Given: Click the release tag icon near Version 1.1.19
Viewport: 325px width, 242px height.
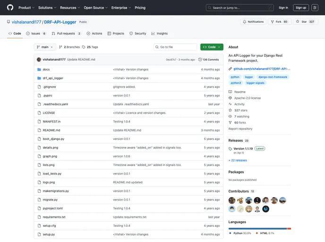Looking at the screenshot, I should coord(230,149).
